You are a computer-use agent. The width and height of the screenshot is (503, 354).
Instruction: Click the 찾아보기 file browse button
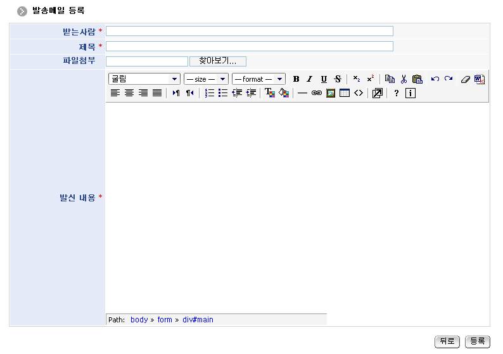(x=217, y=61)
